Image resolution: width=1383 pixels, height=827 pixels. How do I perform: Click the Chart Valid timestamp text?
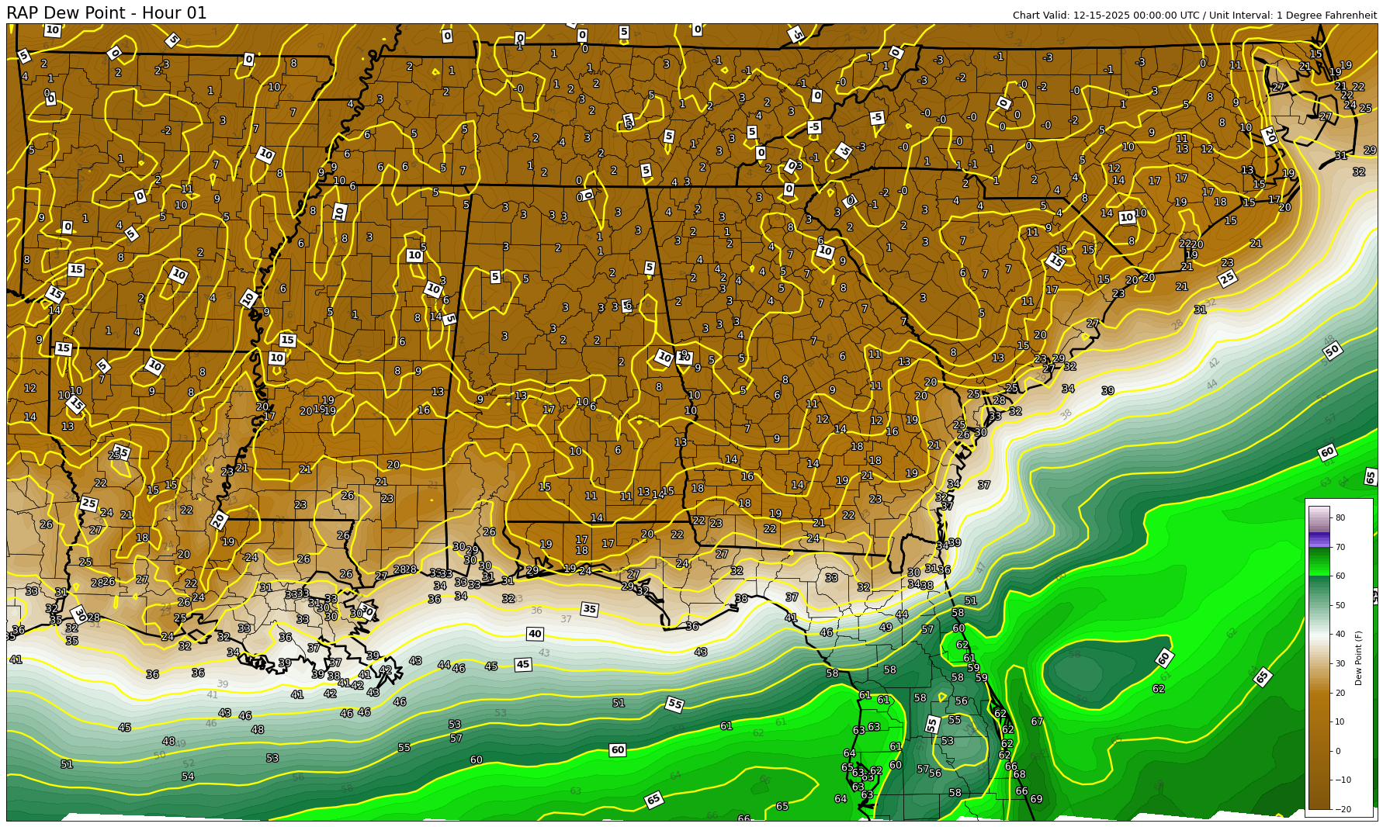[x=1194, y=16]
